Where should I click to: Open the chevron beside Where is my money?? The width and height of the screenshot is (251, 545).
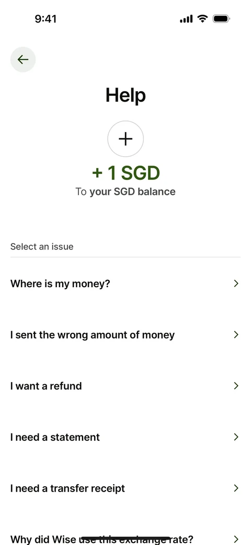pos(236,284)
